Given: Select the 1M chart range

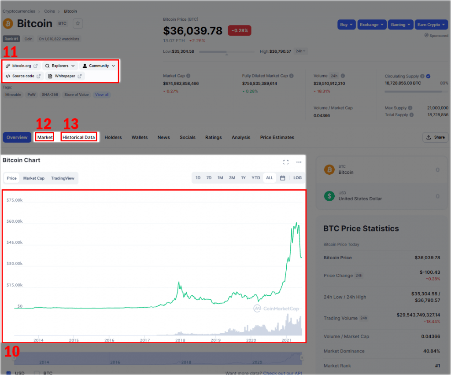Looking at the screenshot, I should tap(220, 178).
